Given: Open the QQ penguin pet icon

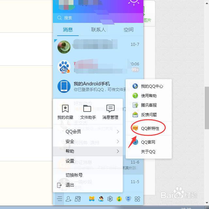Looking at the screenshot, I should (101, 199).
